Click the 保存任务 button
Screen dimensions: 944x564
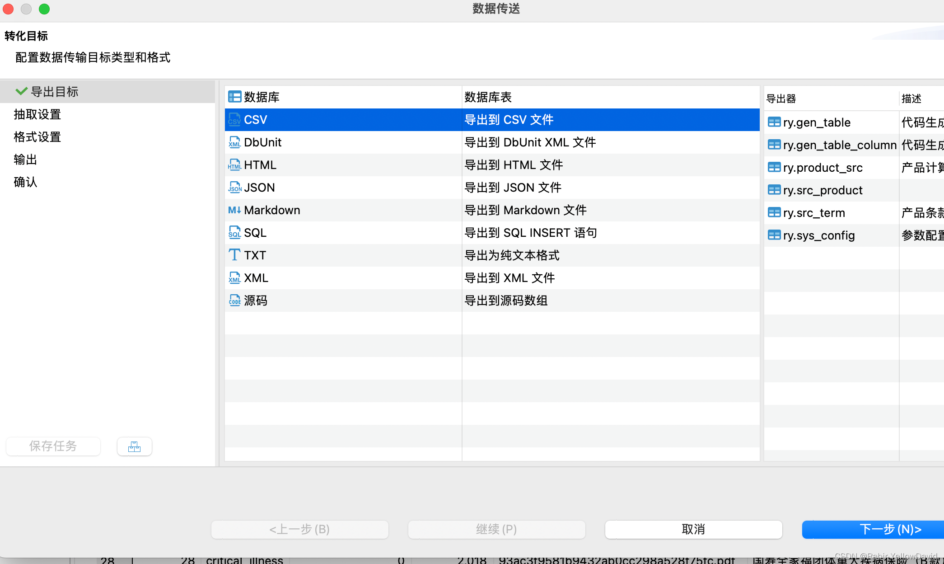pyautogui.click(x=53, y=446)
